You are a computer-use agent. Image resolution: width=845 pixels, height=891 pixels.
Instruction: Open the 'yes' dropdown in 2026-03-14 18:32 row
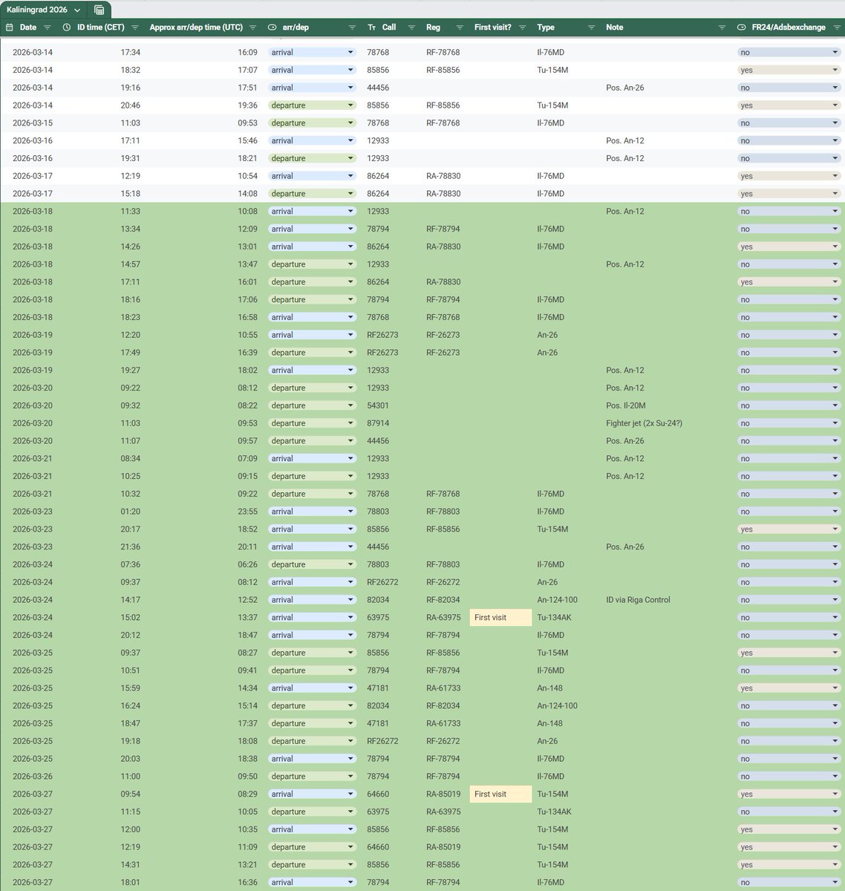789,71
